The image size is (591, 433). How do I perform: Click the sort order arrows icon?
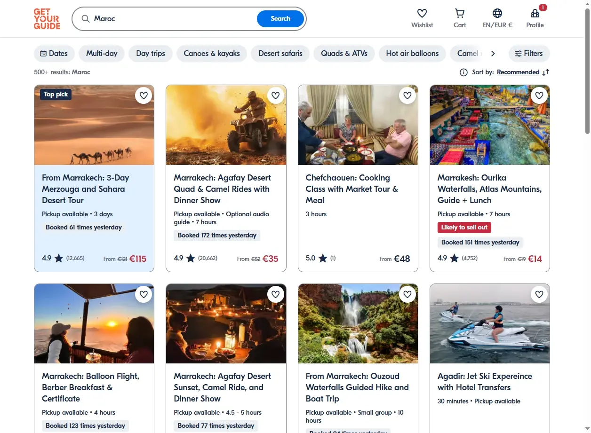[546, 72]
